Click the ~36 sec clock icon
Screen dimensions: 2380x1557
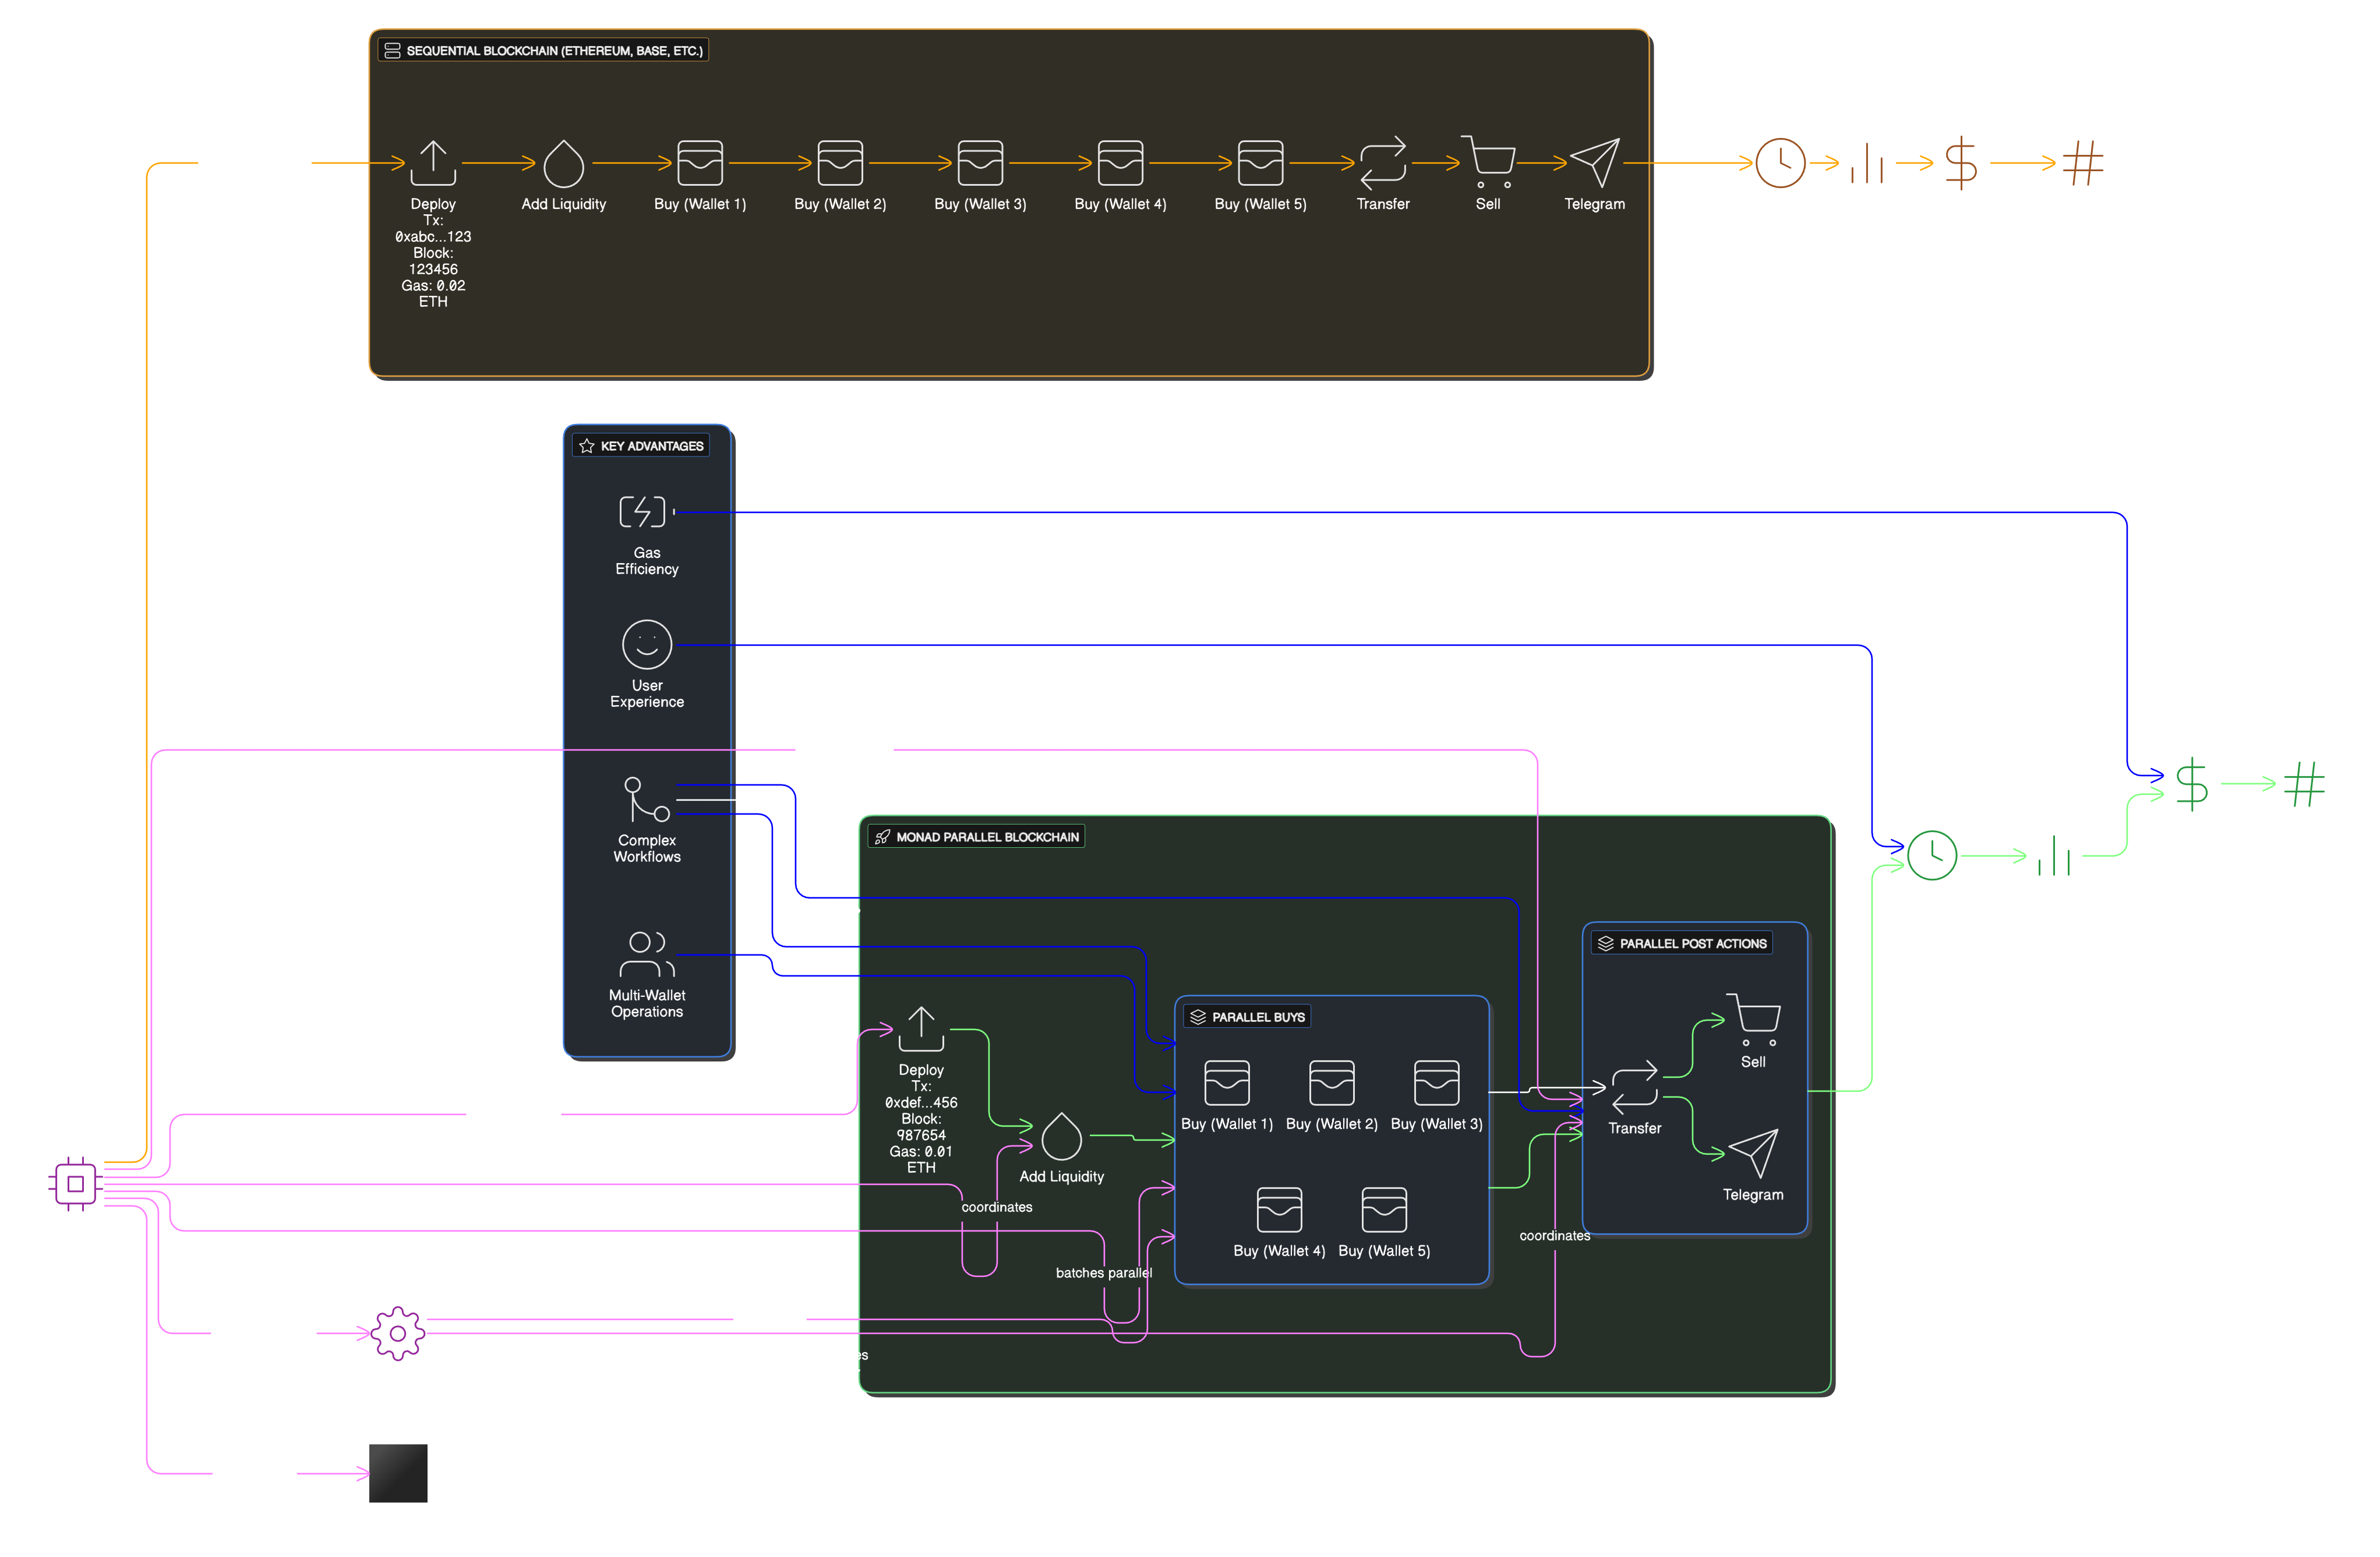[x=1933, y=855]
